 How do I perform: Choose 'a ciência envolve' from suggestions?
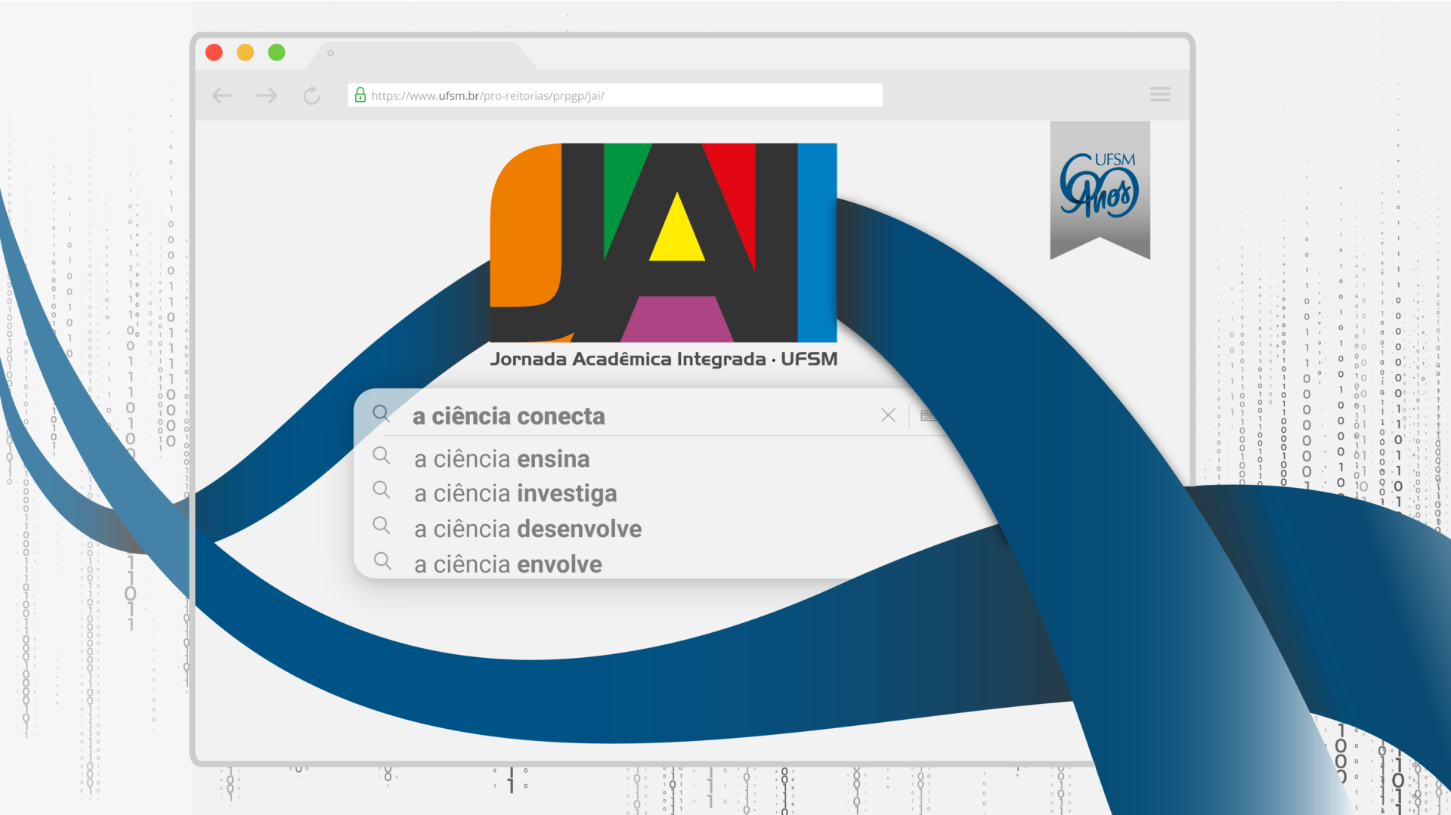pos(507,563)
